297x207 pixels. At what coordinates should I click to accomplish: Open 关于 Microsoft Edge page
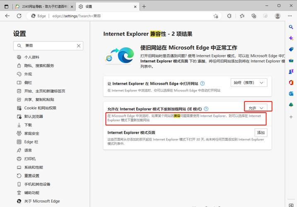point(39,201)
